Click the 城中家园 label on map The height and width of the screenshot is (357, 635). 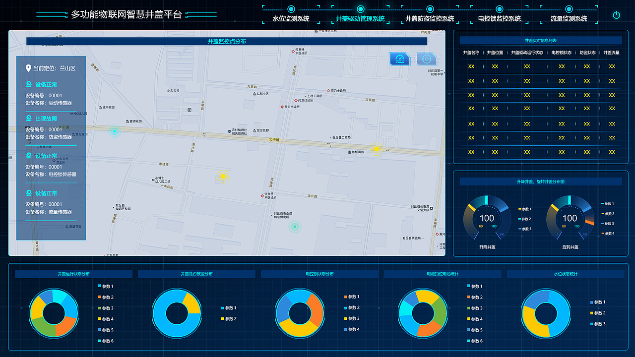coord(107,108)
